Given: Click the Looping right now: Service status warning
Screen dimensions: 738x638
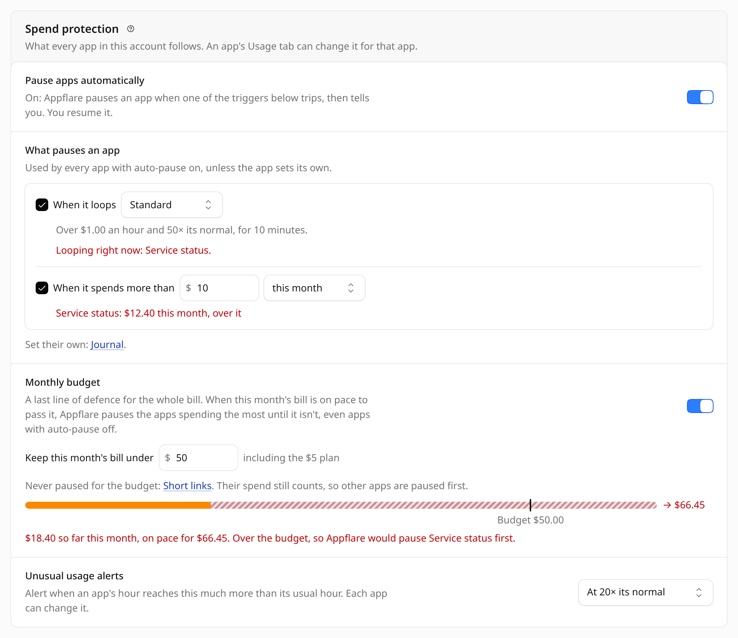Looking at the screenshot, I should [x=133, y=250].
